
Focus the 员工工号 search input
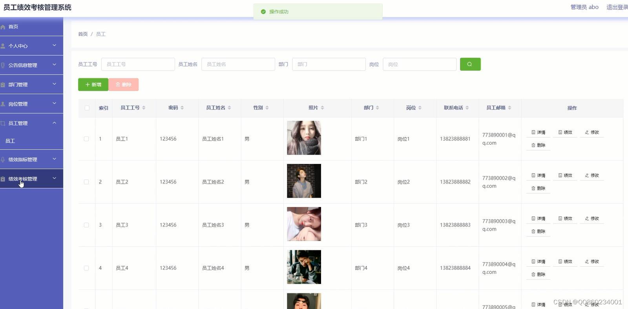[138, 64]
